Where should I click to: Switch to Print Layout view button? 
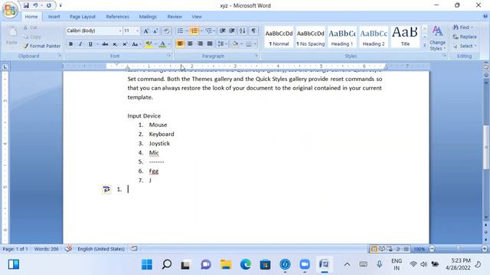point(374,249)
